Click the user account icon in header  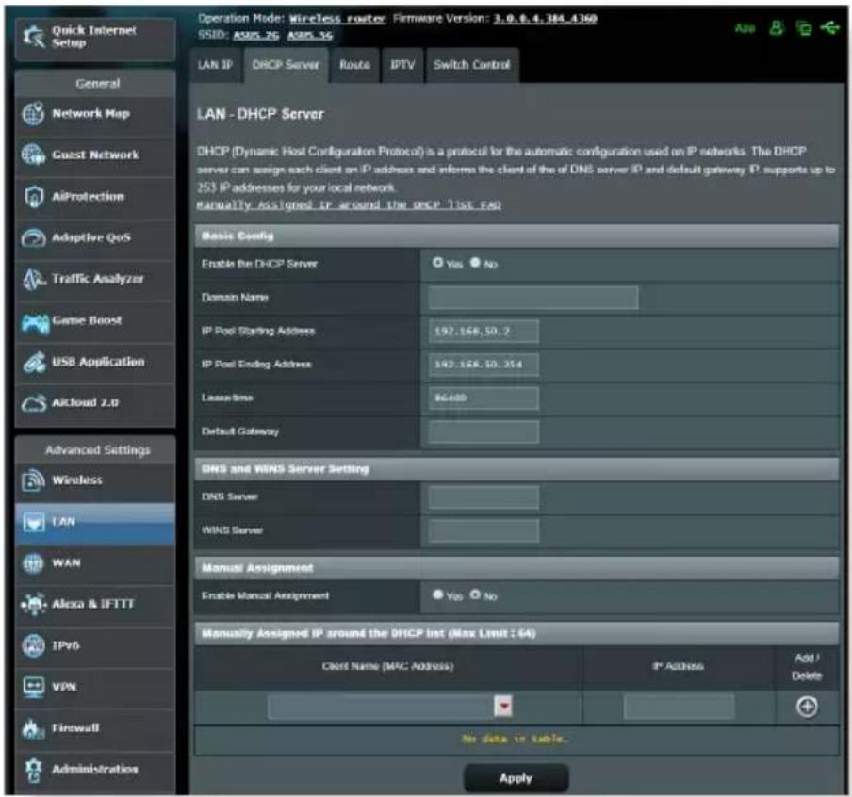click(777, 27)
